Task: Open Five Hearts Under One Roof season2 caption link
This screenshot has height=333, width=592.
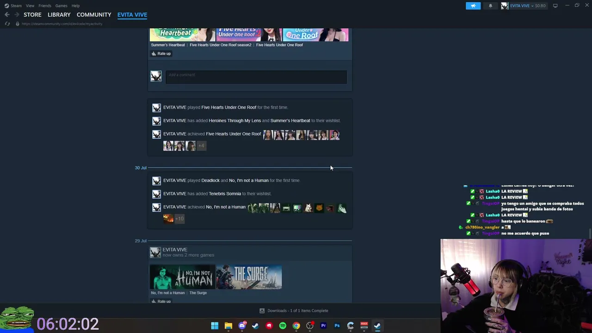Action: pos(221,45)
